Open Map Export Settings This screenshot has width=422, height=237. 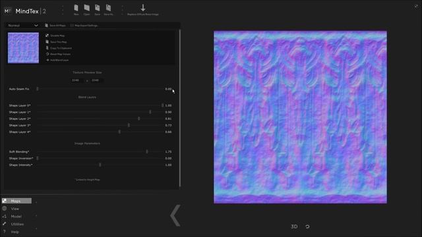pyautogui.click(x=84, y=25)
